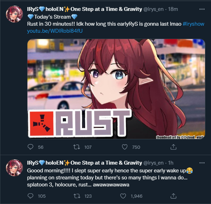Follow the youtu.be/WDIRobi84fU link
This screenshot has width=211, height=204.
55,31
